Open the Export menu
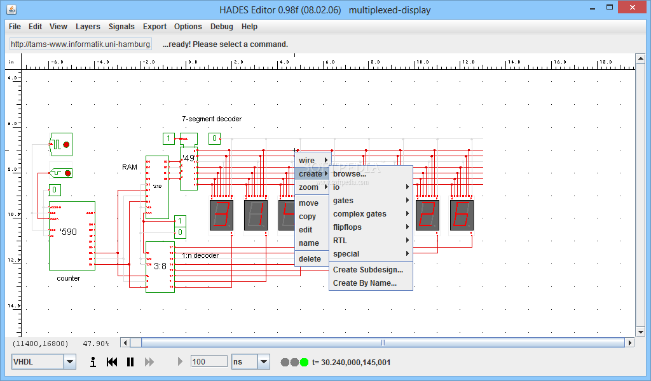 tap(155, 27)
